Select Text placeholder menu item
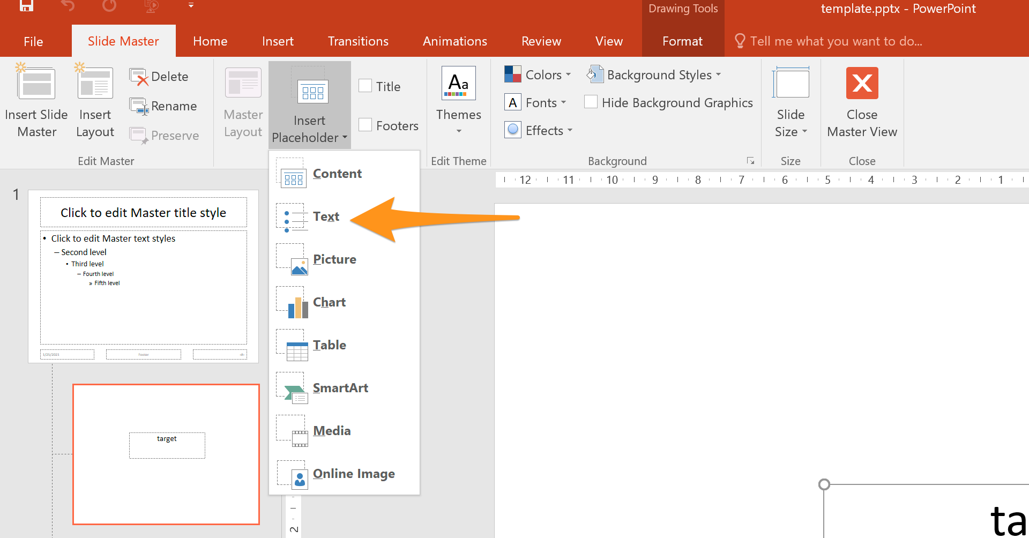Image resolution: width=1029 pixels, height=538 pixels. [x=326, y=216]
